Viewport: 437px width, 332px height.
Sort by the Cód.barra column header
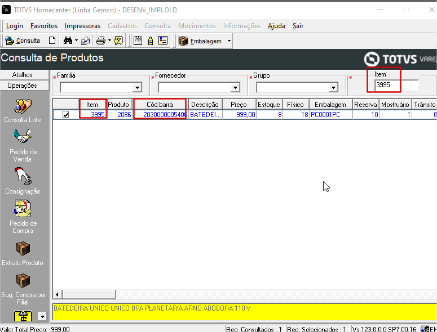click(160, 105)
